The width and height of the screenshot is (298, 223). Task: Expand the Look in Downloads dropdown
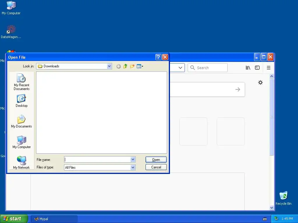tap(109, 66)
